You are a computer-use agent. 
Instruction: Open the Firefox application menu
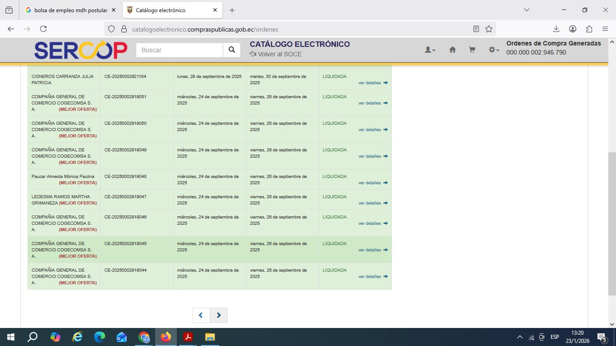point(605,29)
